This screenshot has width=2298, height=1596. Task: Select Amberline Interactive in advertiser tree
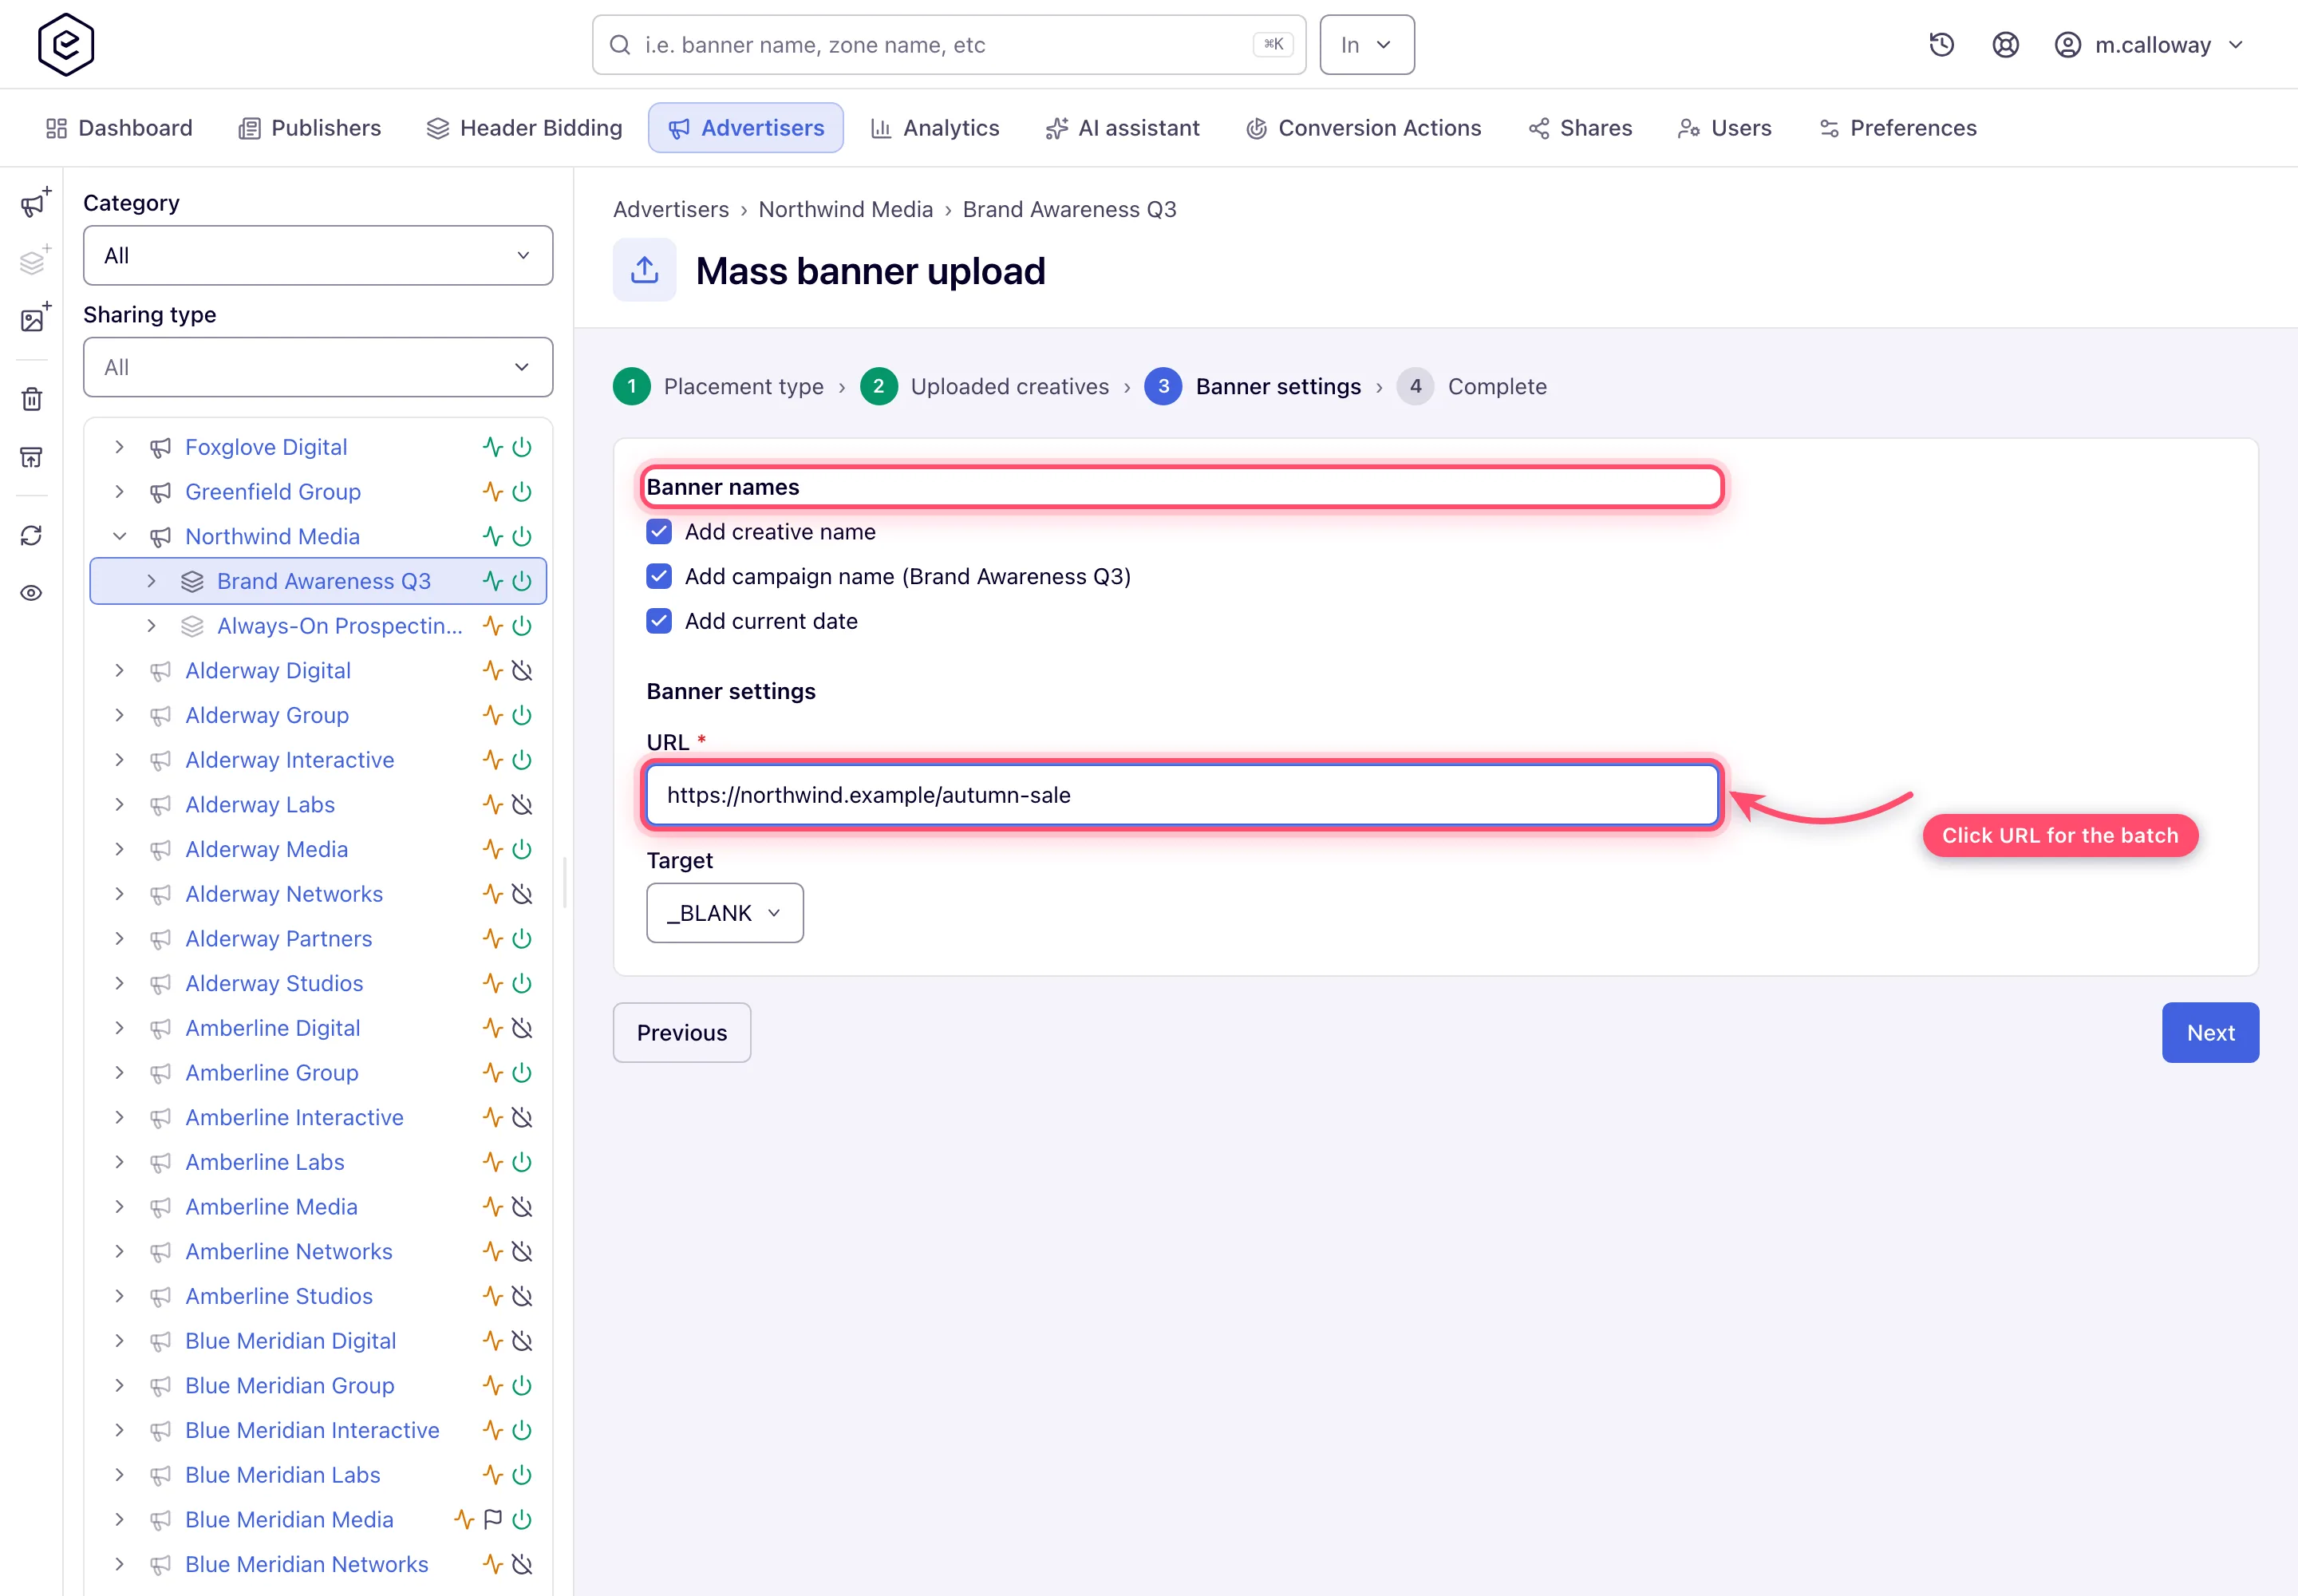[294, 1118]
